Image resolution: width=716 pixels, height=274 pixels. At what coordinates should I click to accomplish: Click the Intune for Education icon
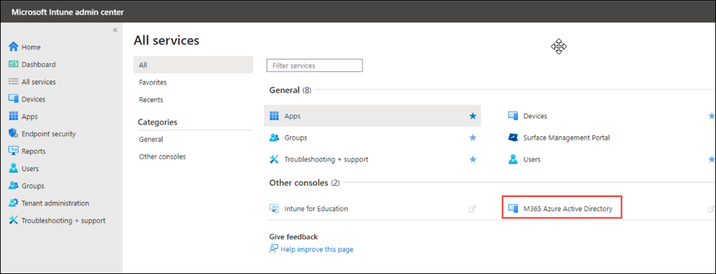[274, 208]
